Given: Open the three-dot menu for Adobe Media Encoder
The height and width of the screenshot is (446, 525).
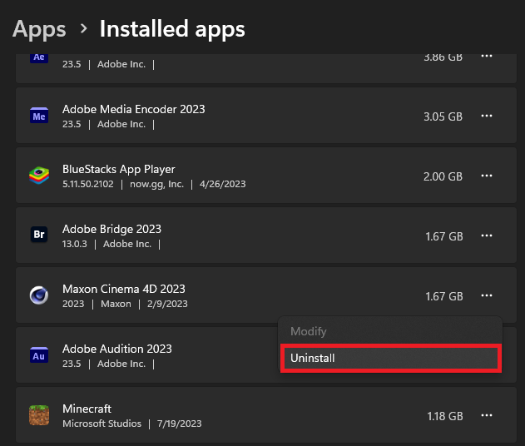Looking at the screenshot, I should (488, 116).
